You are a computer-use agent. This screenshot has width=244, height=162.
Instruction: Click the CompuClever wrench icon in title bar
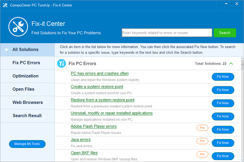pos(5,5)
